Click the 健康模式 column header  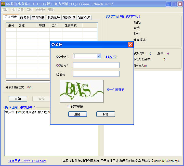coord(72,25)
